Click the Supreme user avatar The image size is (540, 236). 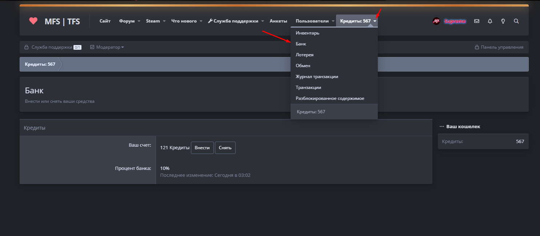coord(436,21)
